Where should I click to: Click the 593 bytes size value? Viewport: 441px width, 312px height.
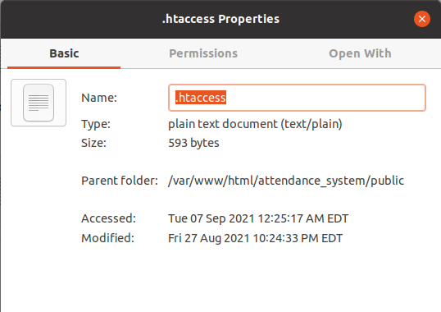[193, 143]
